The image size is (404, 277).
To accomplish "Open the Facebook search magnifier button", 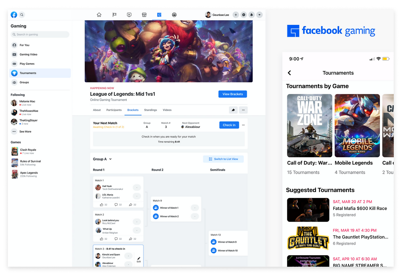I will tap(22, 15).
